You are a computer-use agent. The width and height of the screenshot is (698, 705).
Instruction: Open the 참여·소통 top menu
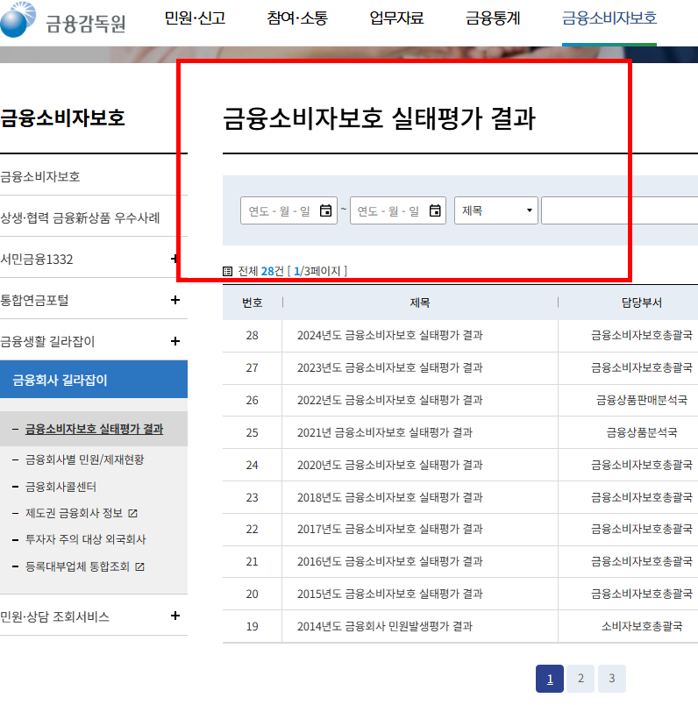[x=297, y=18]
